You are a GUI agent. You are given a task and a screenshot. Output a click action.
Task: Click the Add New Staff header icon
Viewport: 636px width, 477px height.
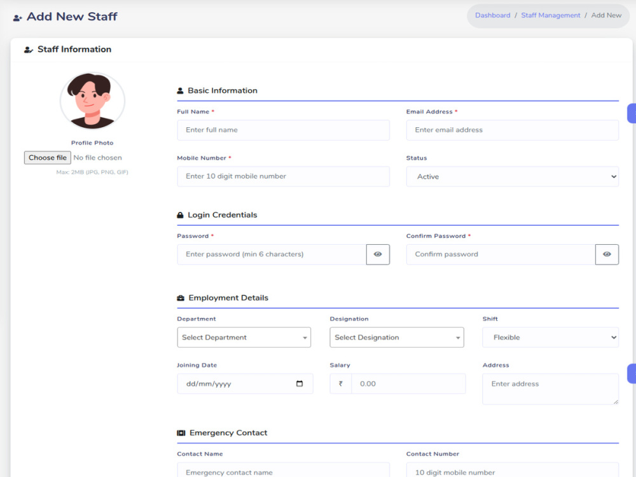click(17, 18)
